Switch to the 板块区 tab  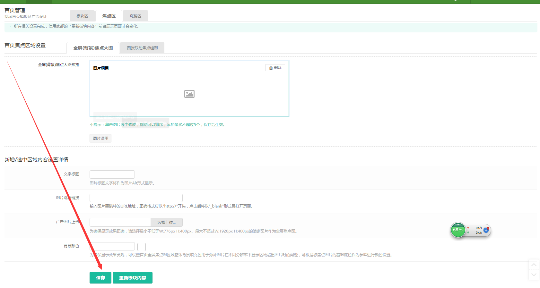tap(82, 16)
